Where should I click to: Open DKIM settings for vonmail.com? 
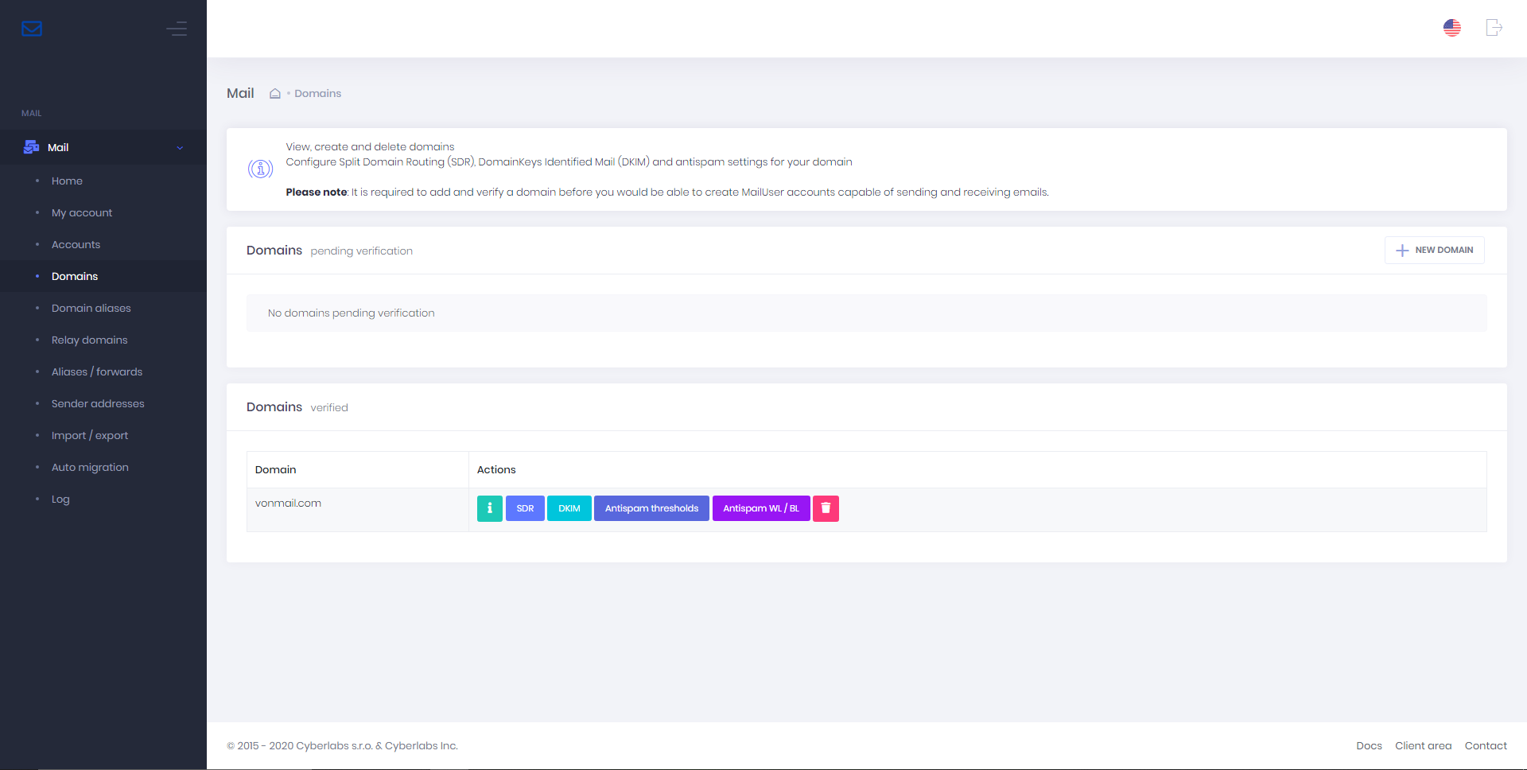(569, 508)
